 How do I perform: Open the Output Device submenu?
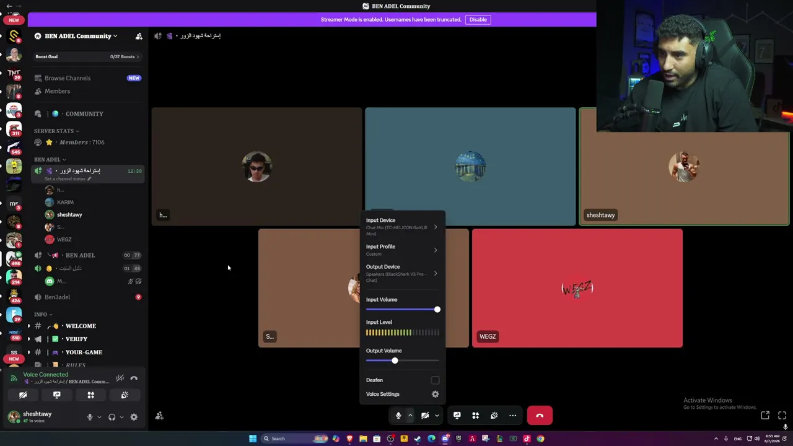point(402,273)
